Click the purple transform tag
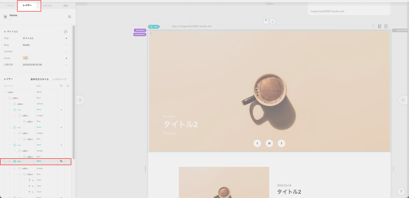Screen dimensions: 409x198 (x=139, y=34)
